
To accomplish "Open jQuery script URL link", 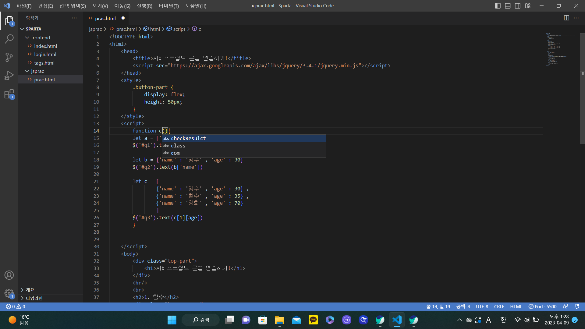I will (x=264, y=65).
